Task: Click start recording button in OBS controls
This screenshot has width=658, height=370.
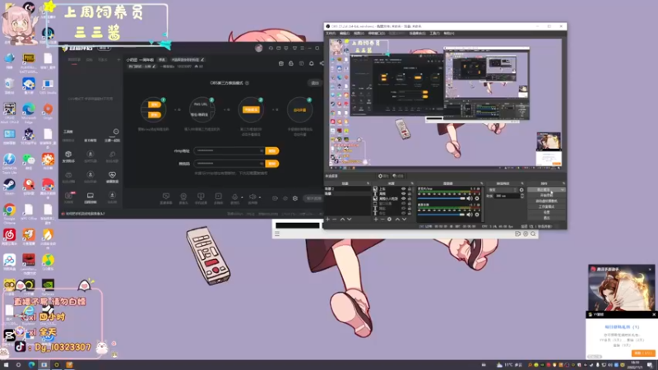Action: pos(546,196)
